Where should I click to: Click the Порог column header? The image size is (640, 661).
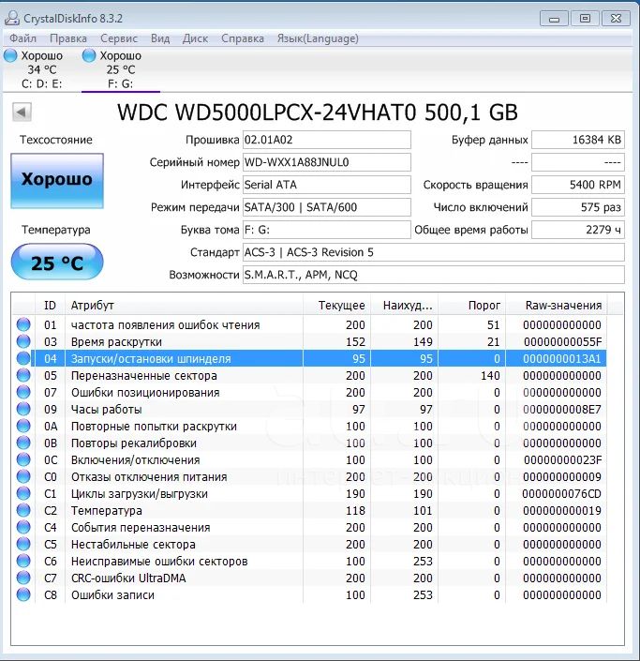click(472, 306)
